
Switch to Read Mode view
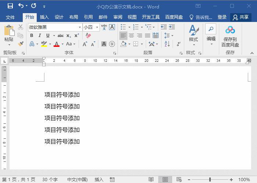[x=151, y=180]
